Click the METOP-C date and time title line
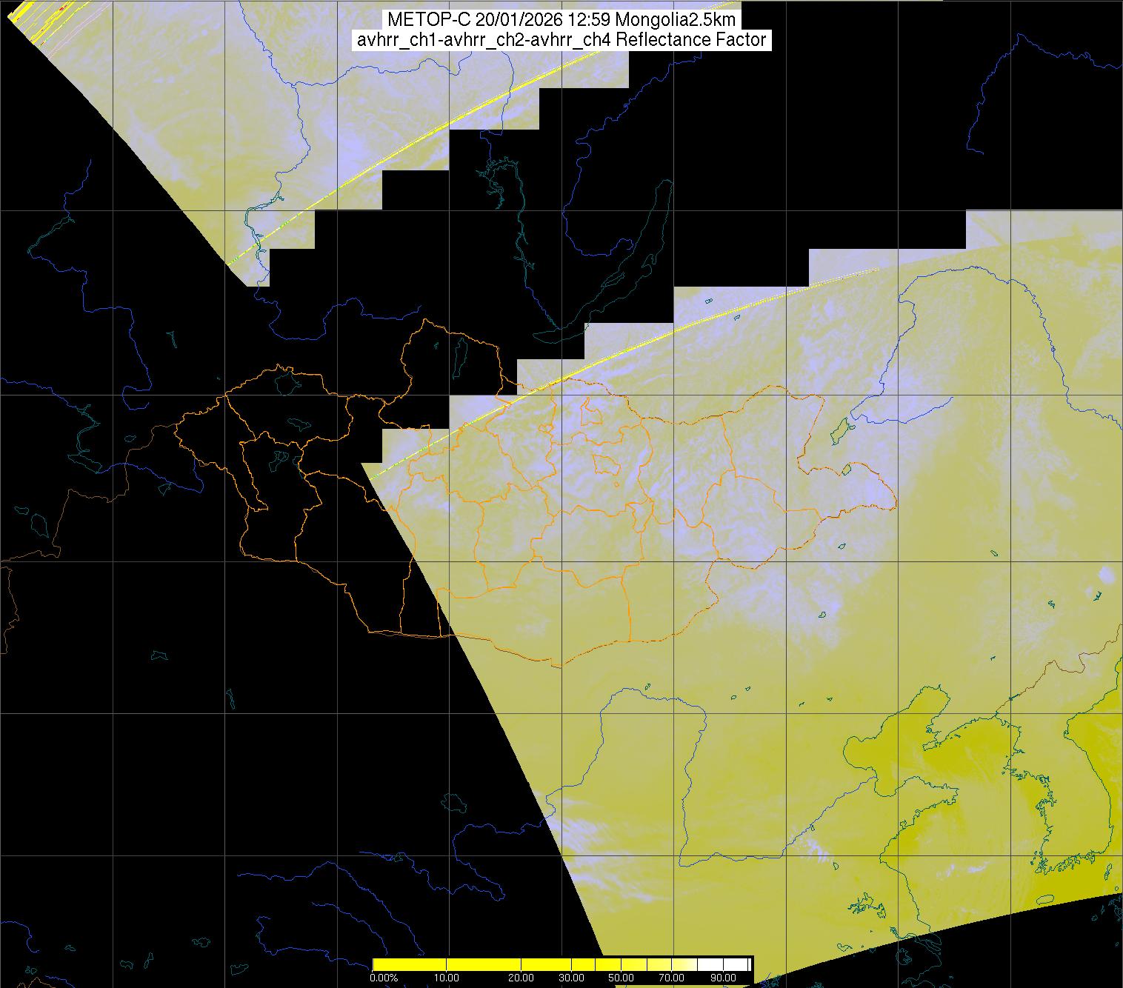1123x988 pixels. pos(561,20)
